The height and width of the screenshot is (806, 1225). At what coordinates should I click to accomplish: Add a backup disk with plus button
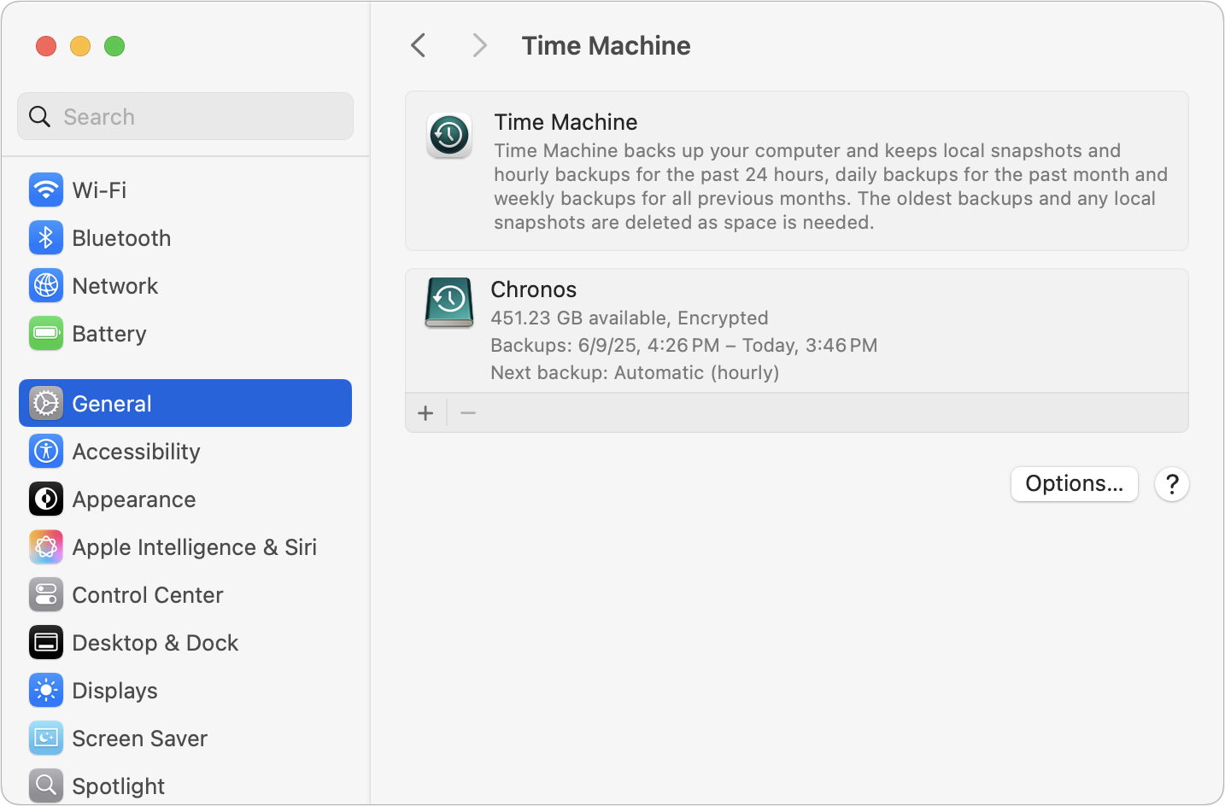click(425, 413)
